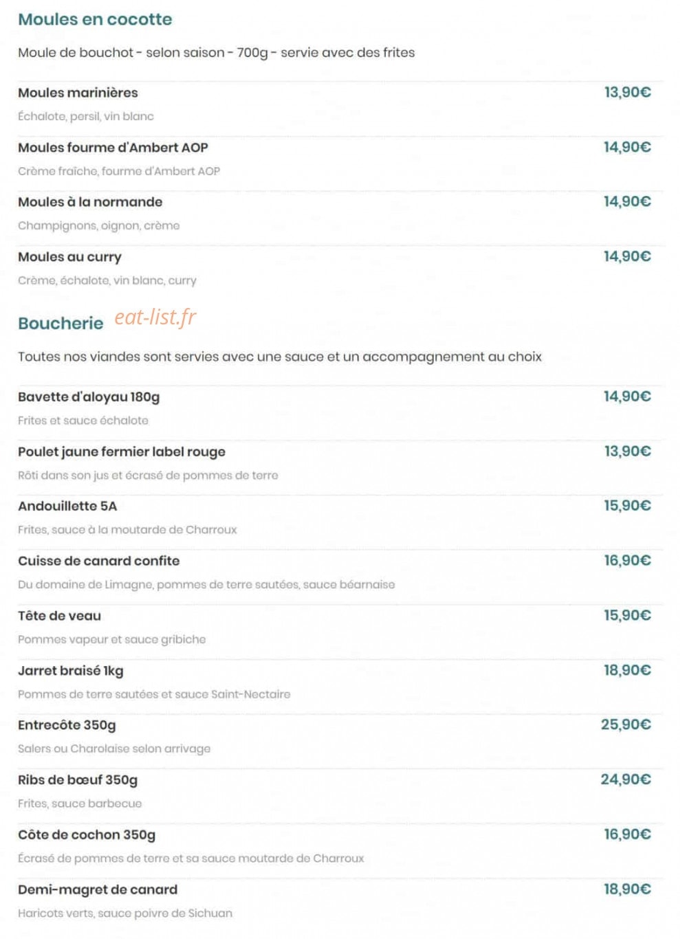Viewport: 680px width, 939px height.
Task: Select the Moules marinières menu item
Action: point(78,93)
